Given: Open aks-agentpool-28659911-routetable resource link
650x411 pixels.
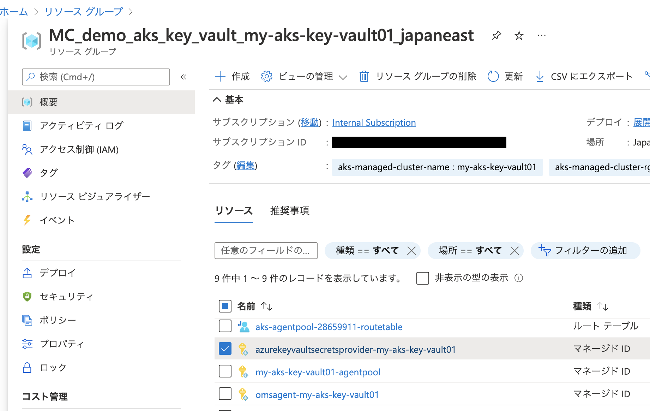Looking at the screenshot, I should (329, 327).
